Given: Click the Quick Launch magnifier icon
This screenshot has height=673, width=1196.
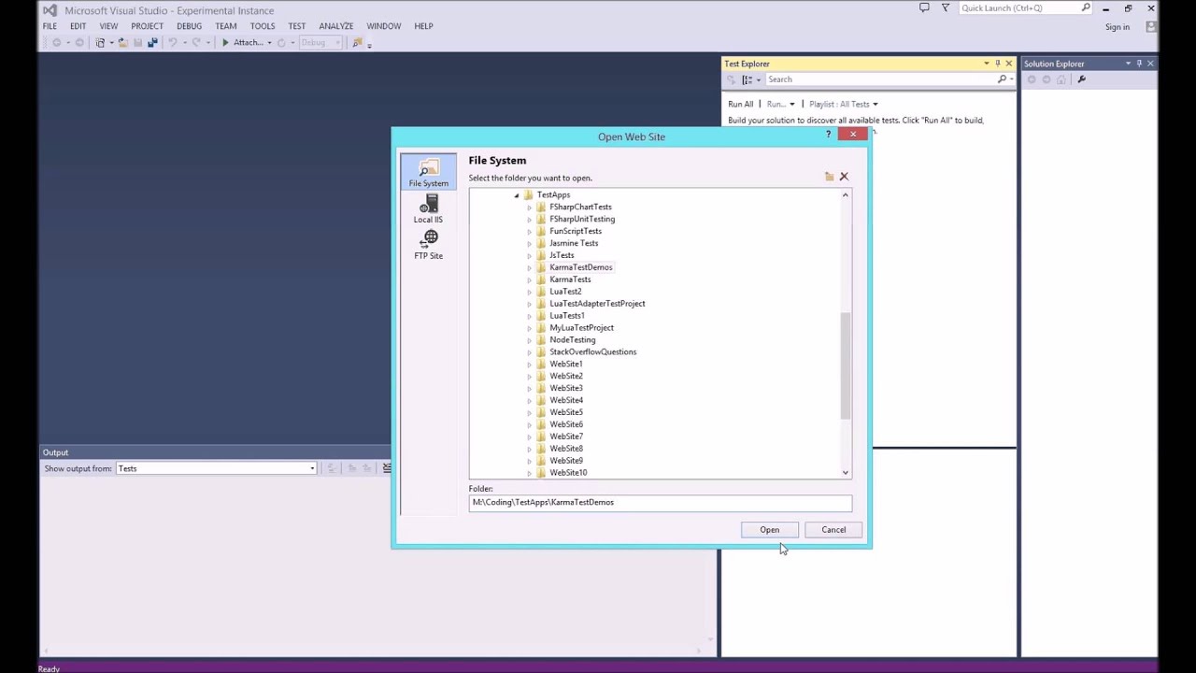Looking at the screenshot, I should tap(1086, 8).
